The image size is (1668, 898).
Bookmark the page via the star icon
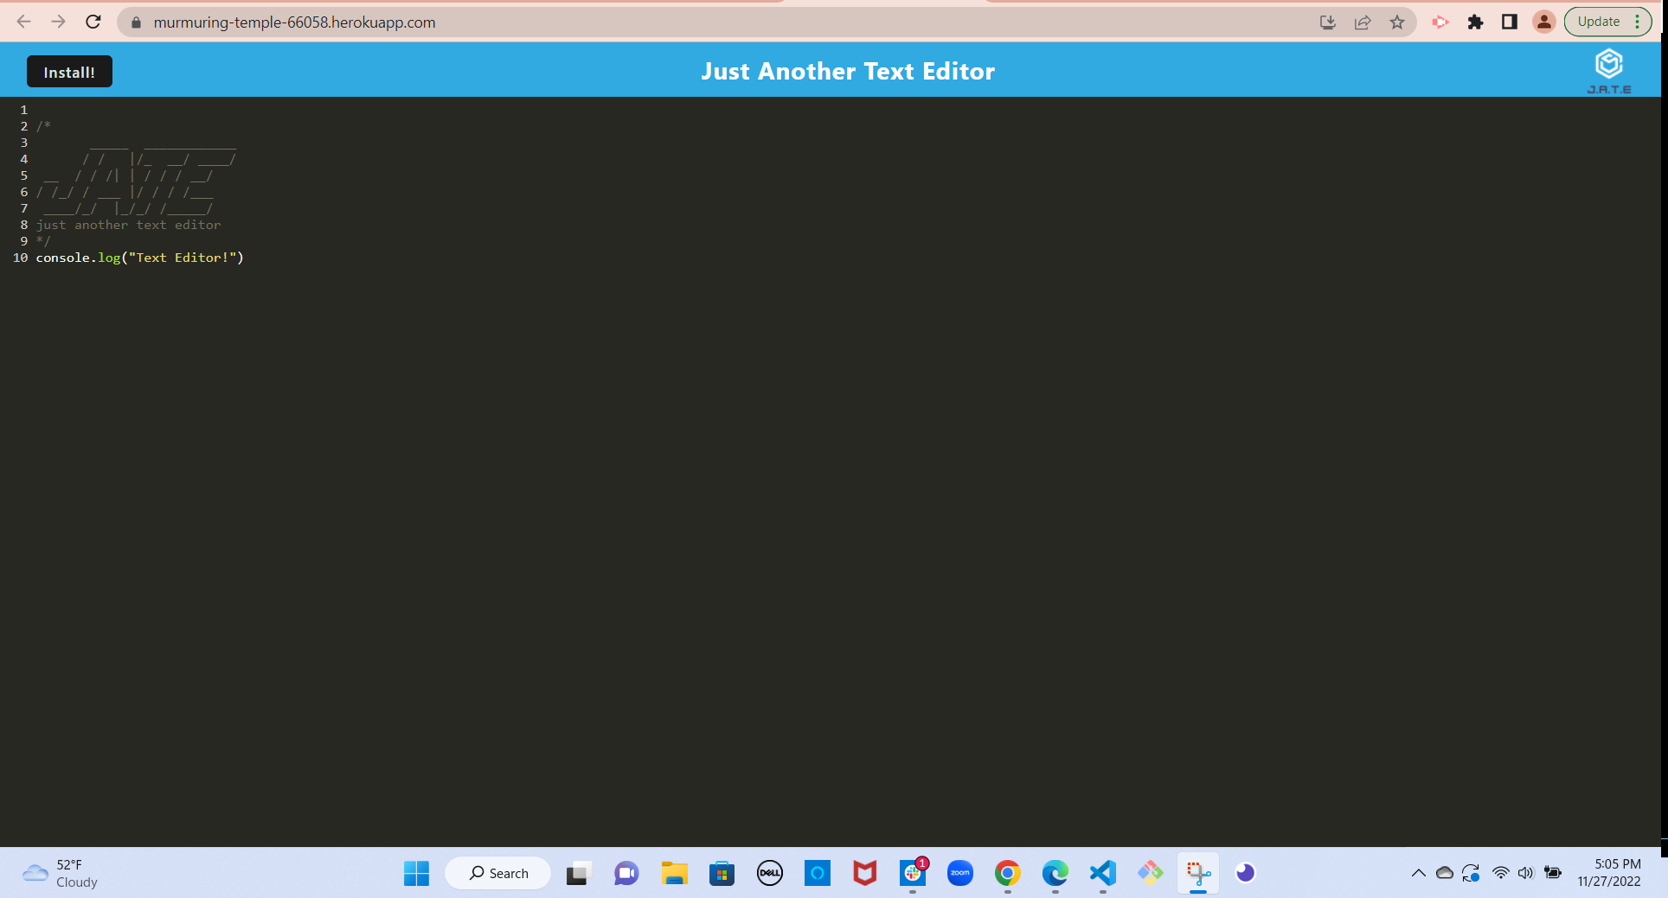pyautogui.click(x=1396, y=22)
